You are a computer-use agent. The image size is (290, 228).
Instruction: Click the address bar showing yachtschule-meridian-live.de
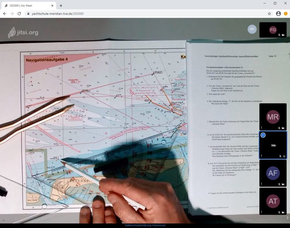[x=142, y=14]
